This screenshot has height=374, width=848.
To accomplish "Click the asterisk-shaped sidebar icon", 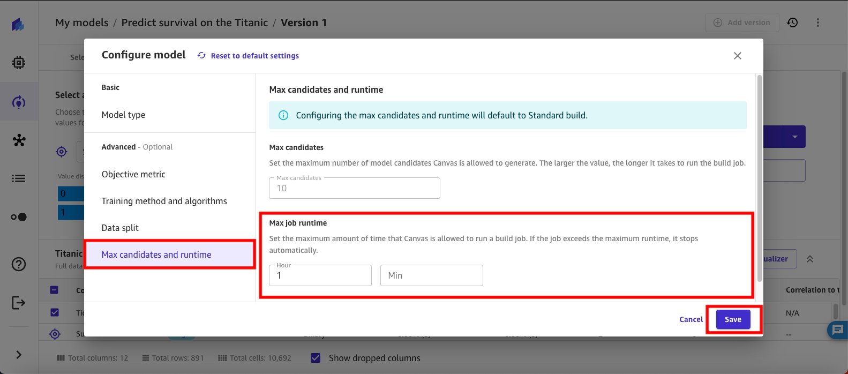I will (x=19, y=140).
